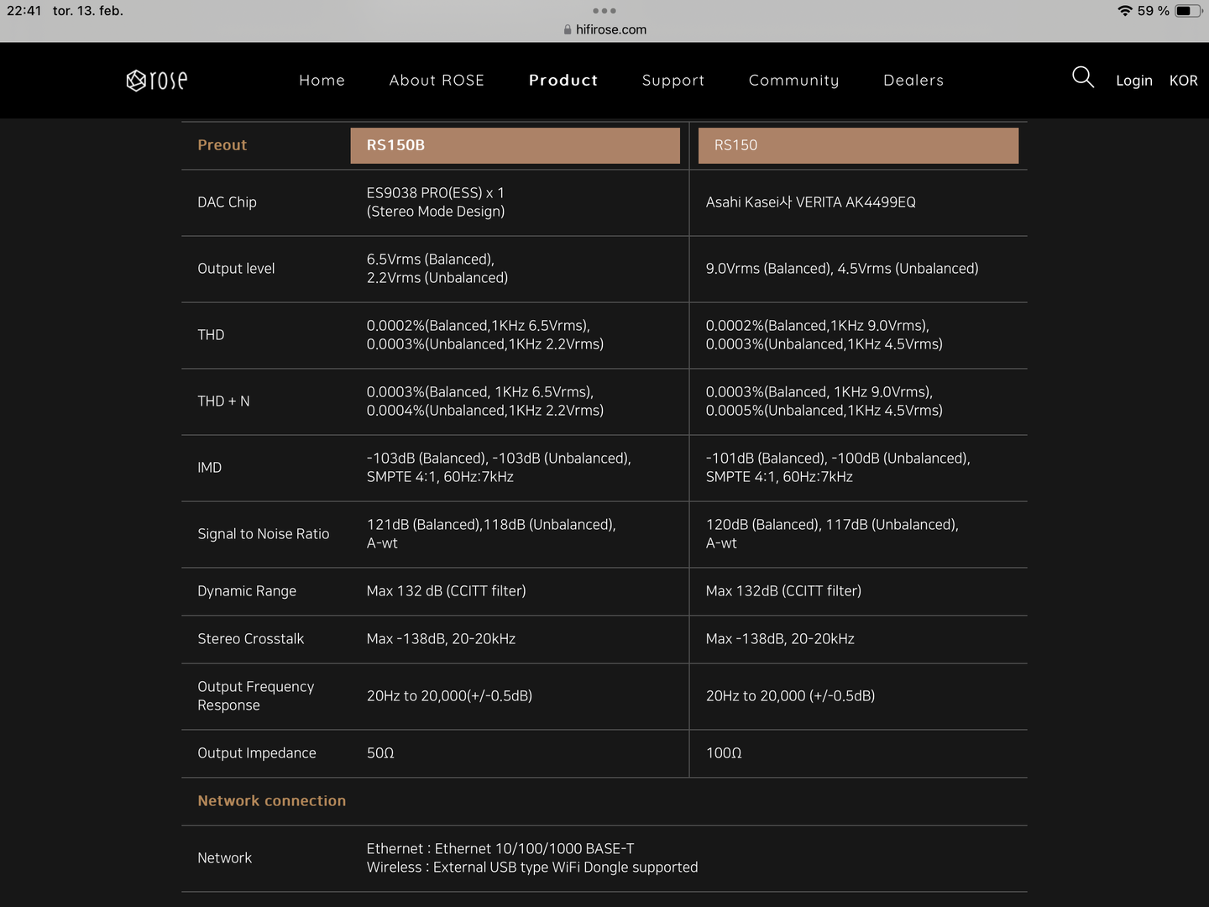1209x907 pixels.
Task: Open the Product menu
Action: coord(563,81)
